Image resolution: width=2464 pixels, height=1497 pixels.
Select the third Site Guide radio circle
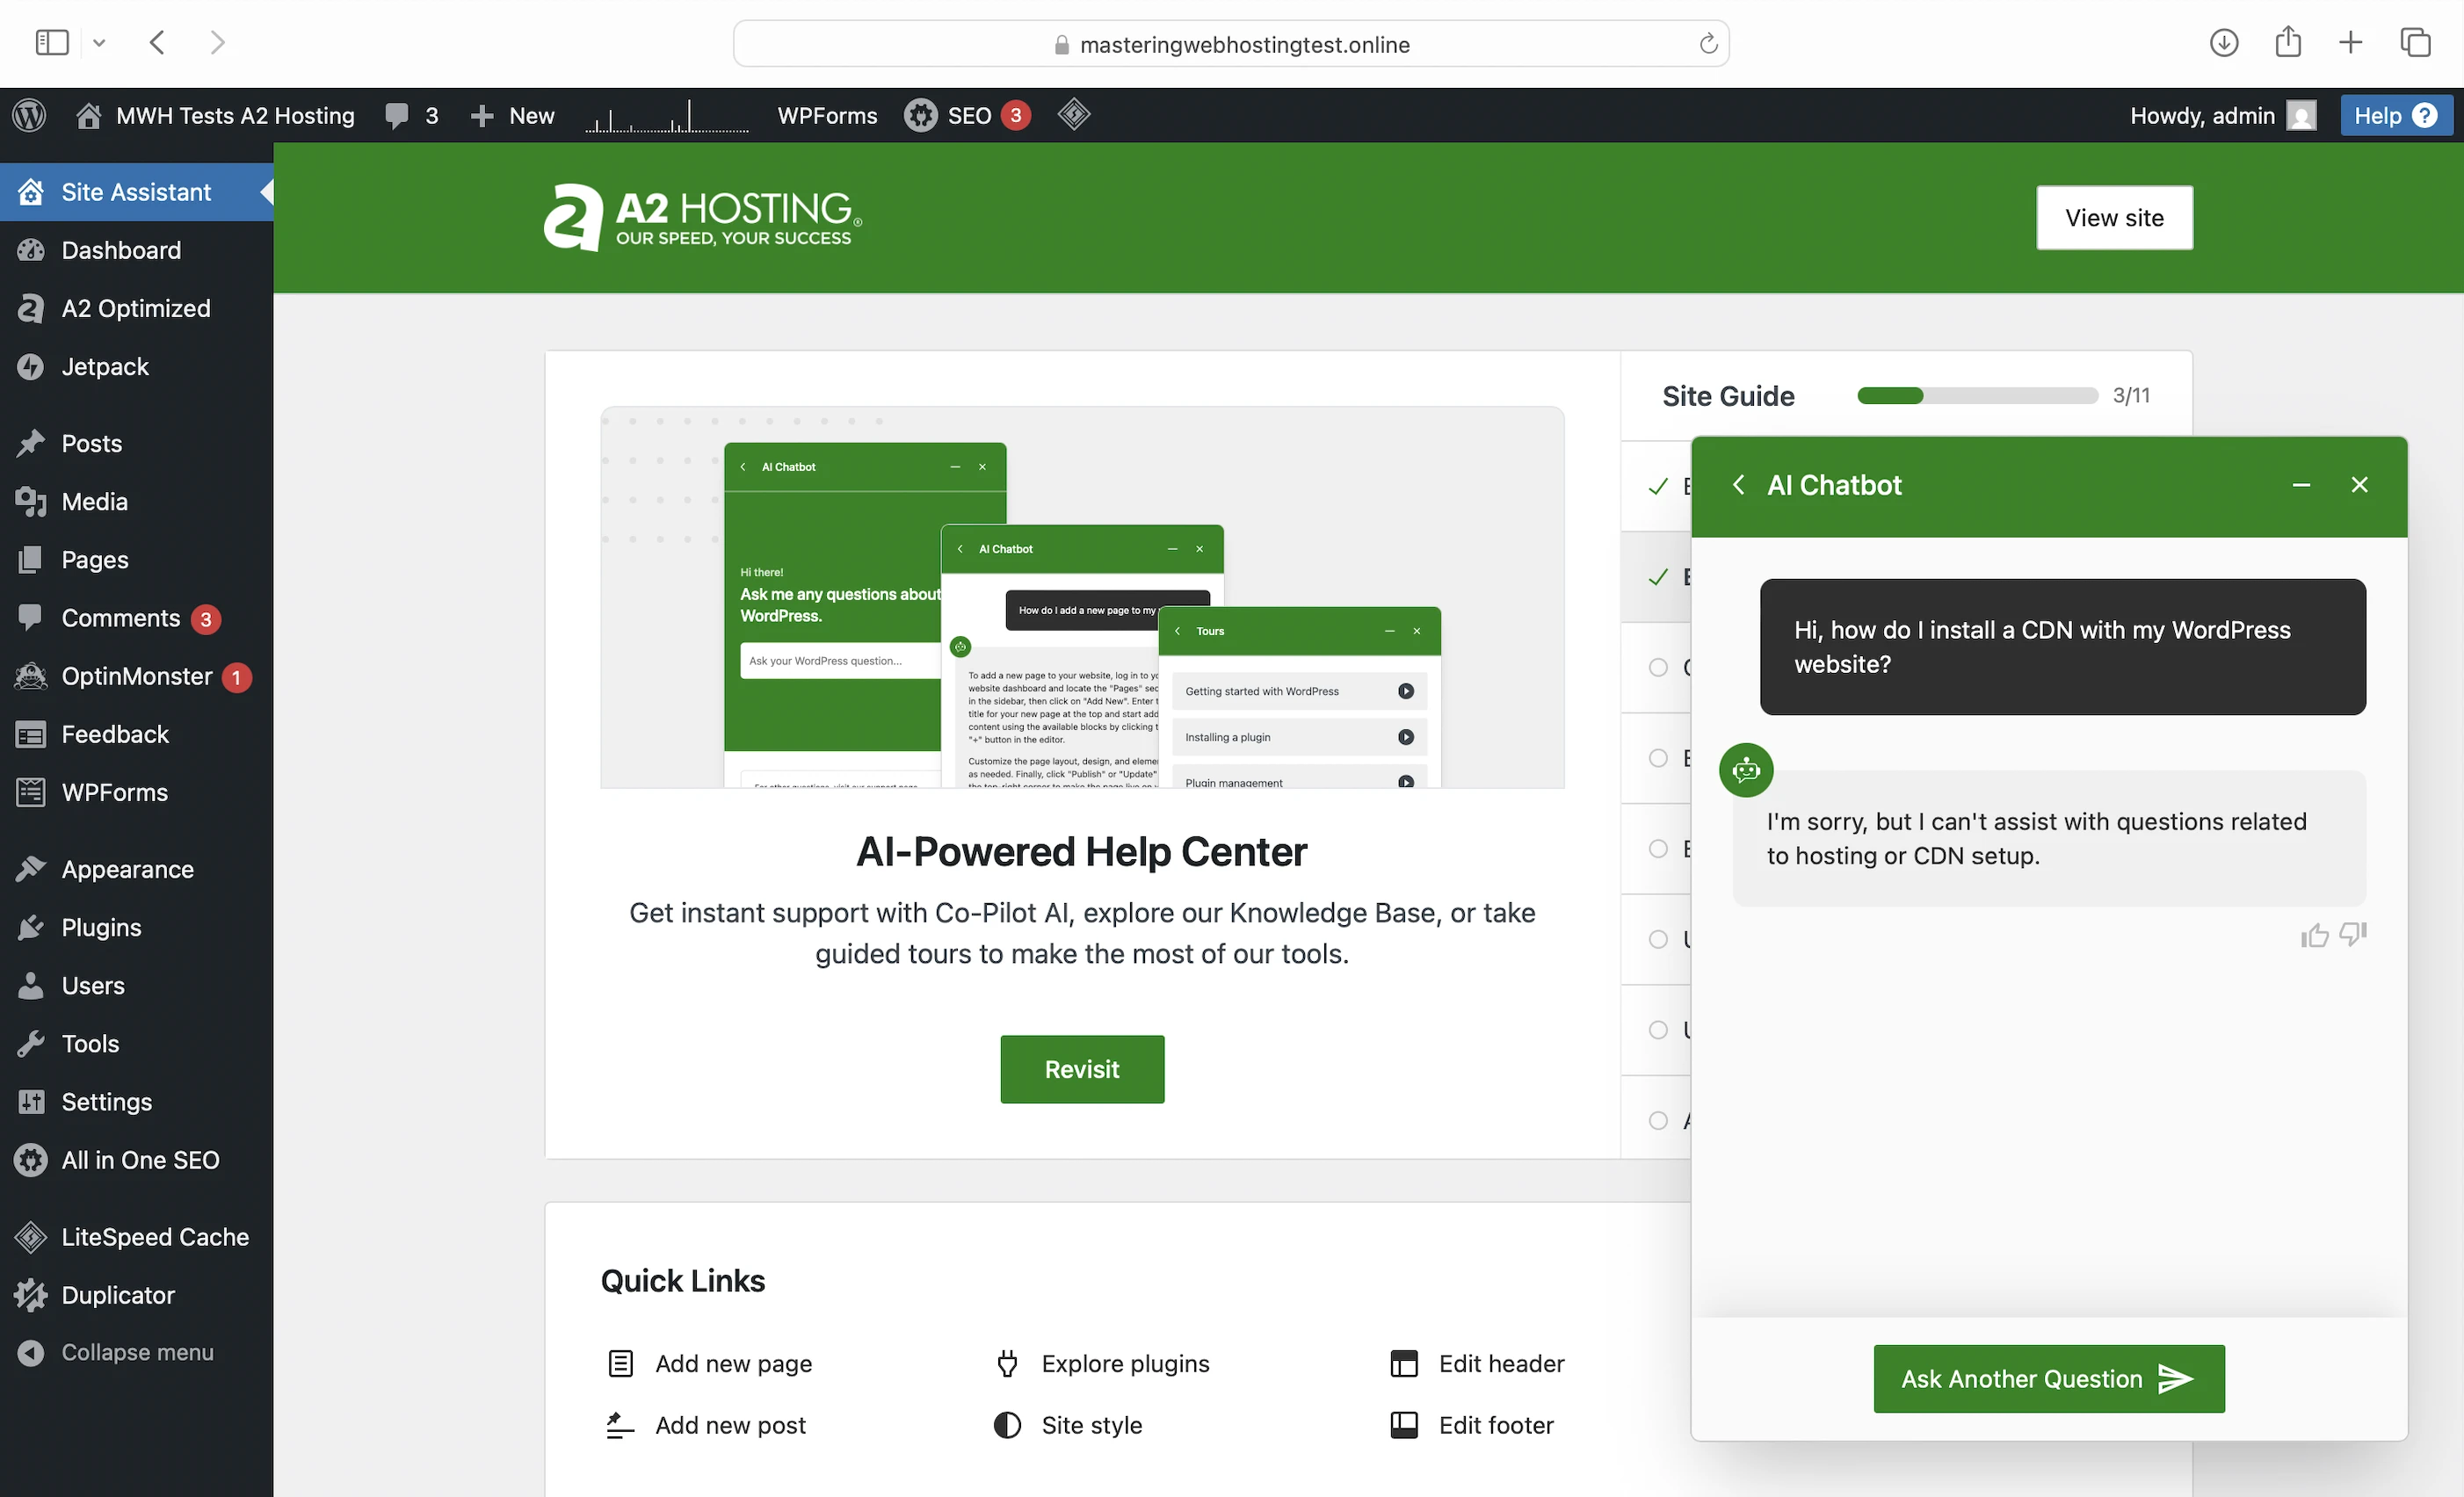pyautogui.click(x=1658, y=848)
